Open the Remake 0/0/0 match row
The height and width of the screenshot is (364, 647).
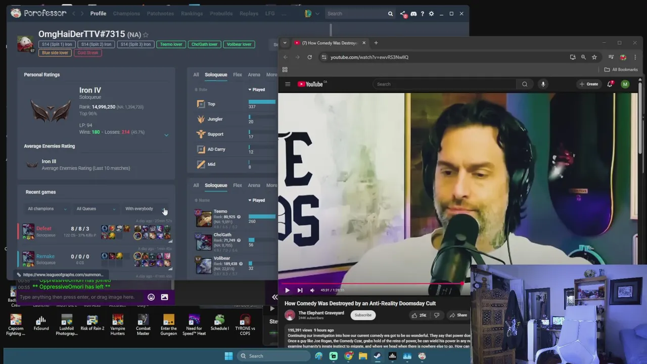96,259
